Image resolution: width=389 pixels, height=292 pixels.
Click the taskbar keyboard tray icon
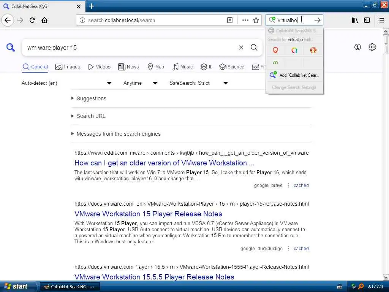coord(339,287)
